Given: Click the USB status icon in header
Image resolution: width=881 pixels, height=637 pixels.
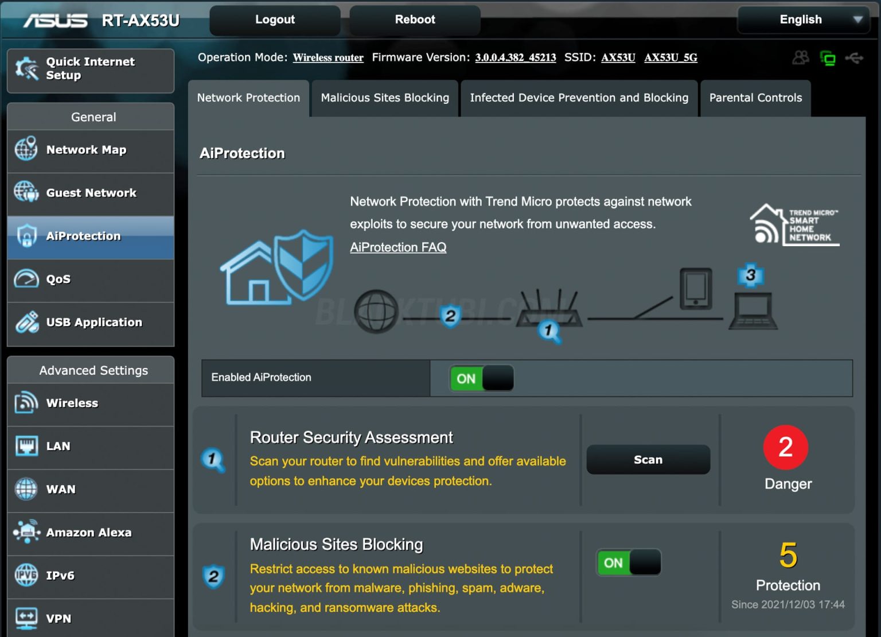Looking at the screenshot, I should [856, 57].
